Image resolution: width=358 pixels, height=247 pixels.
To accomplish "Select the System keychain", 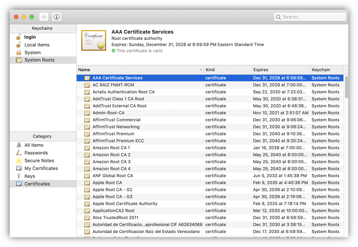I will click(x=43, y=52).
